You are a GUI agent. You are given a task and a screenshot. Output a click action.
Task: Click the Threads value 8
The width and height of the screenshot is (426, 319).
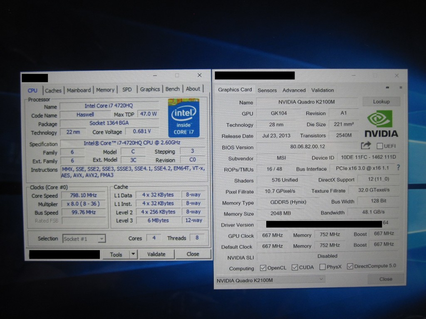click(197, 238)
